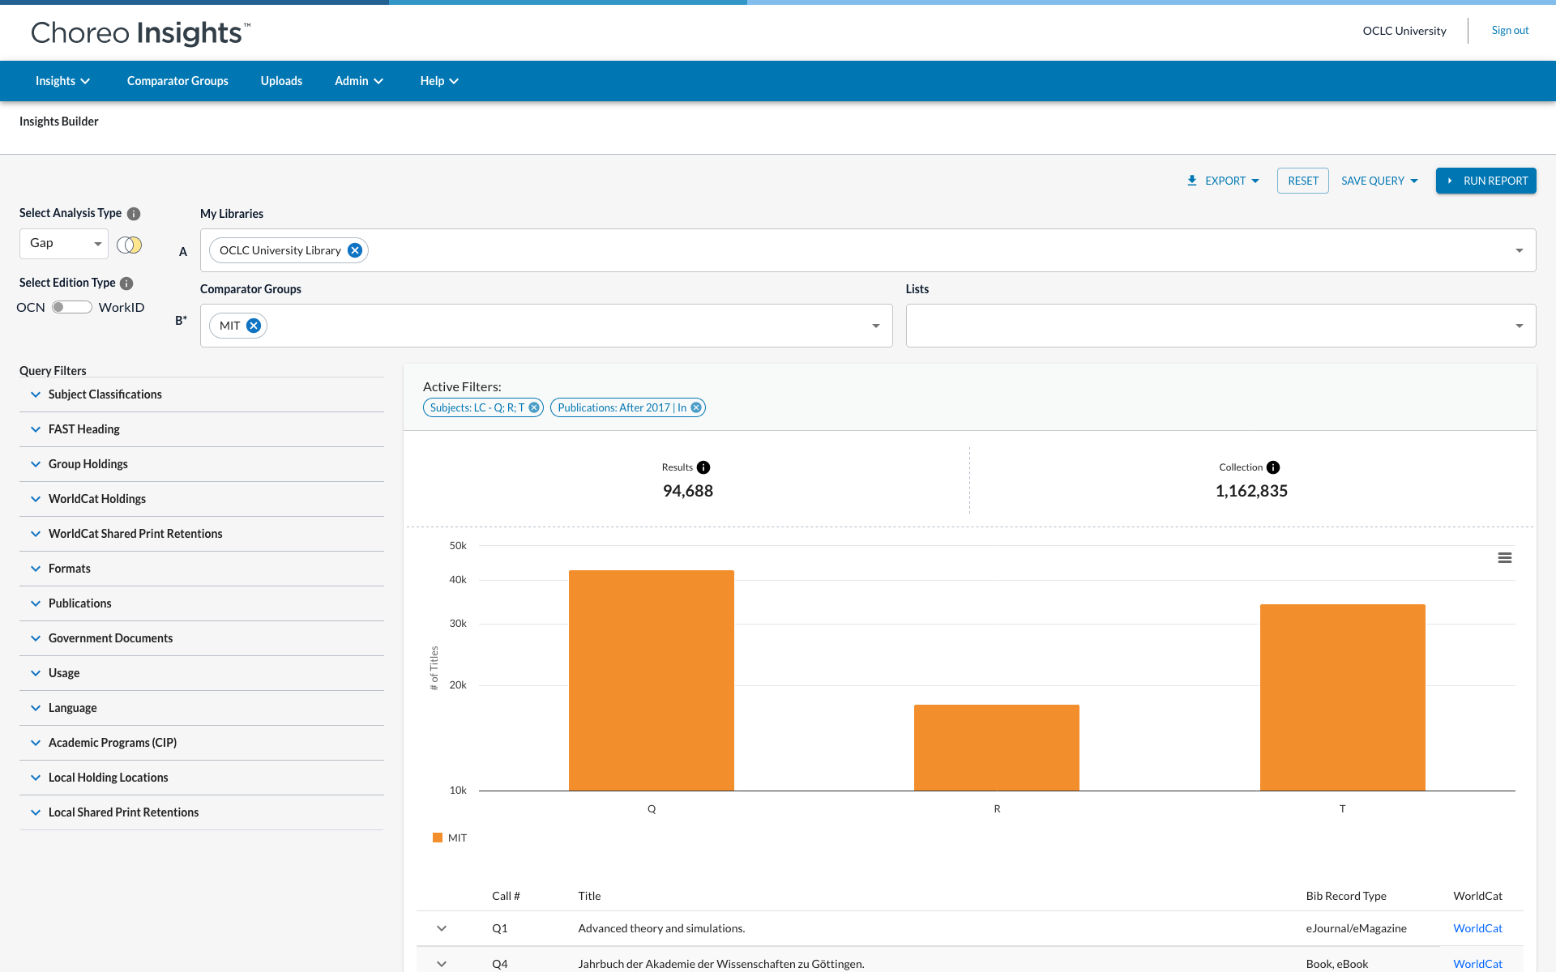Click the Gap Venn diagram icon
Screen dimensions: 1556x972
click(x=130, y=245)
